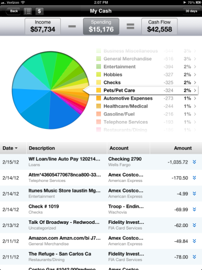Expand the Amazon.com transaction double chevron
Screen dimensions: 202x270
(194, 241)
